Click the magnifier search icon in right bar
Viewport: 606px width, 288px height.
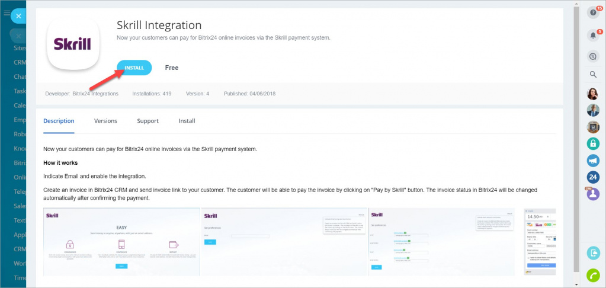(x=593, y=75)
